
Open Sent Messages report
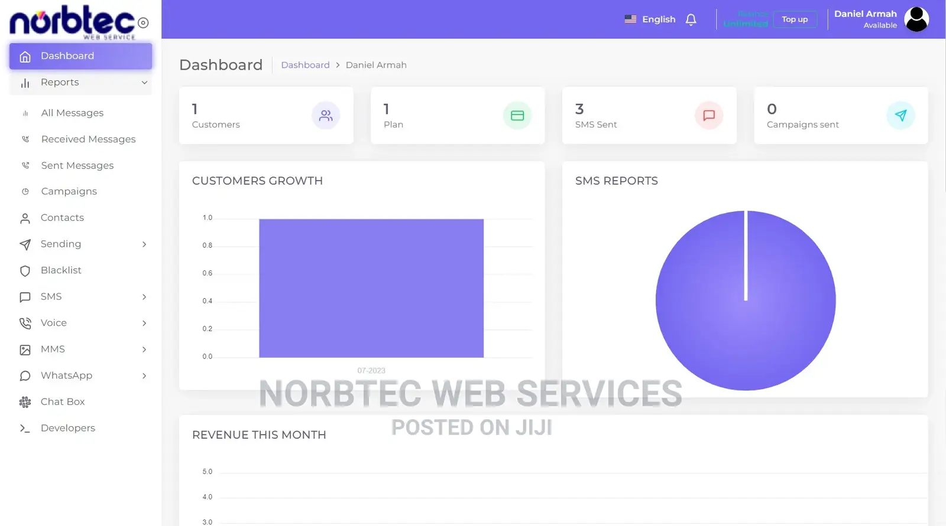(x=77, y=166)
